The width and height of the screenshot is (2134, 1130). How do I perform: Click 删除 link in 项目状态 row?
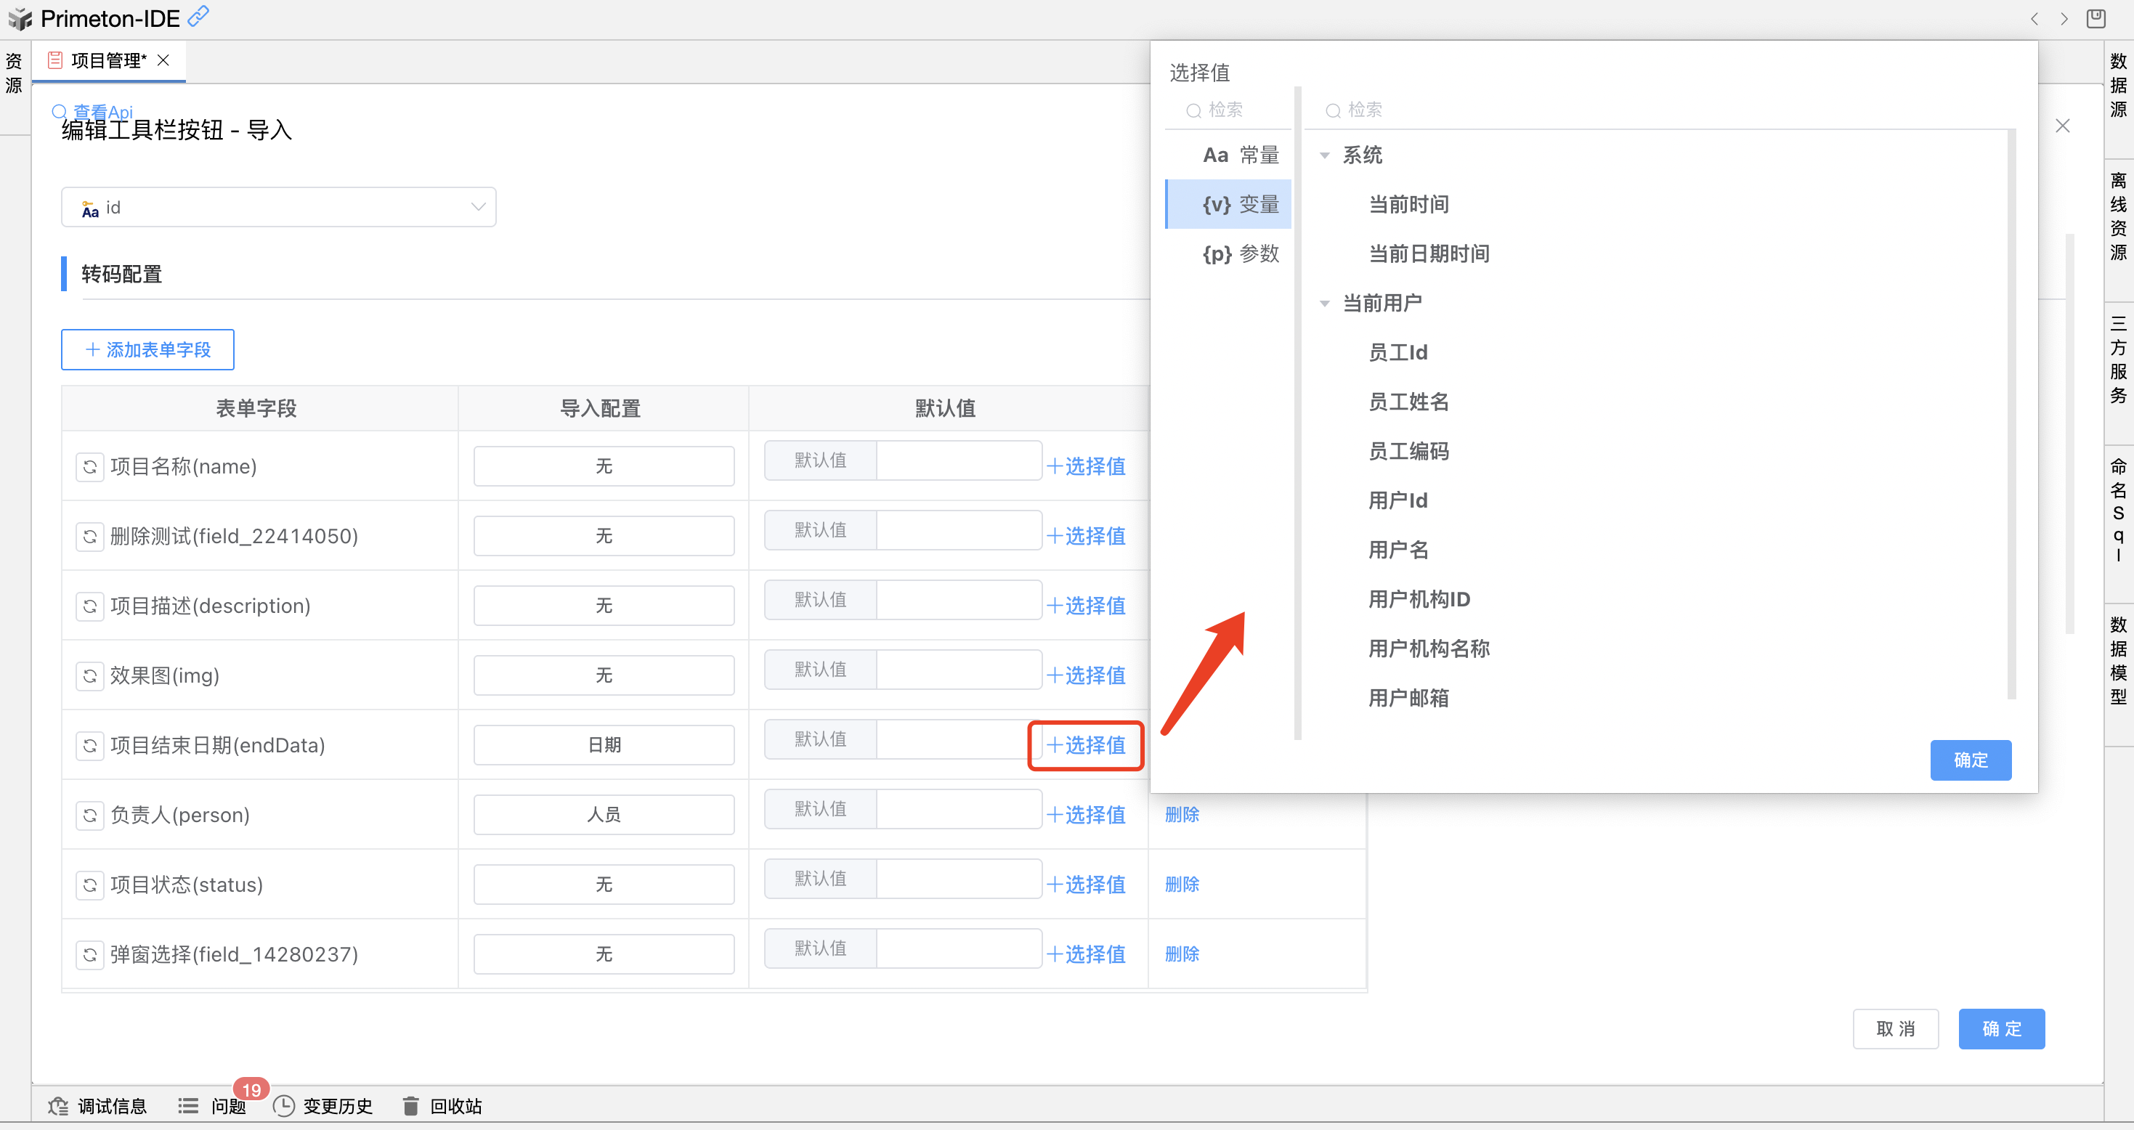(1181, 885)
